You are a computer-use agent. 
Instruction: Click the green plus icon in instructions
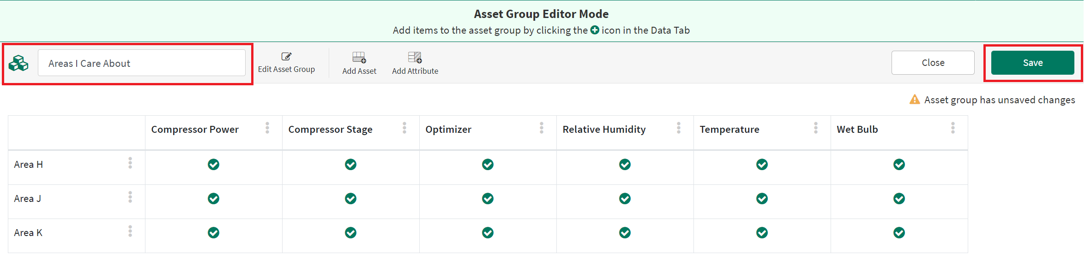pos(595,30)
